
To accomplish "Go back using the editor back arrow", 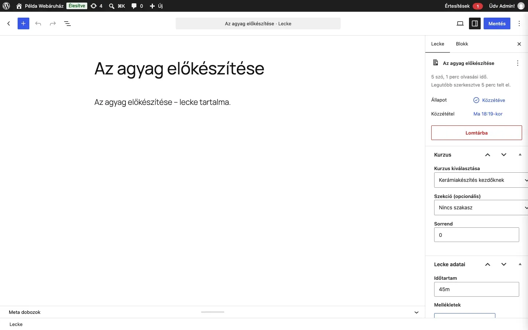I will pos(9,23).
